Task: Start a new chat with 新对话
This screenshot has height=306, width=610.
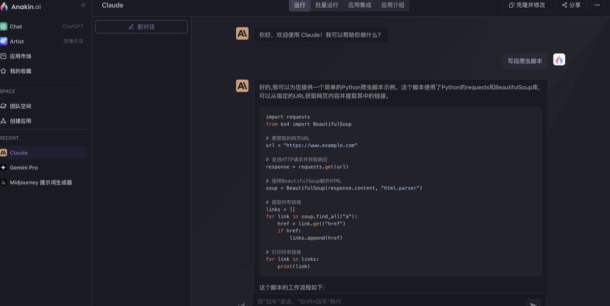Action: pos(141,26)
